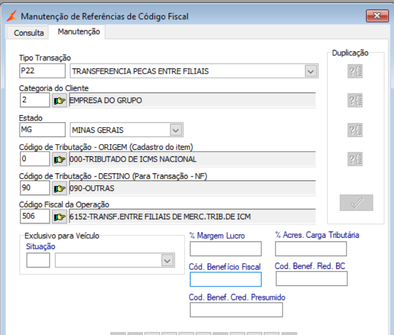Click Duplicação icon beside Categoria do Cliente
The height and width of the screenshot is (335, 394).
click(355, 100)
